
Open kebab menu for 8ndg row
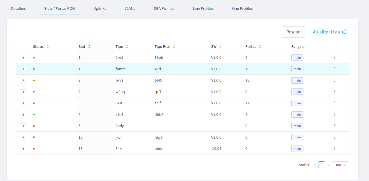tap(334, 126)
